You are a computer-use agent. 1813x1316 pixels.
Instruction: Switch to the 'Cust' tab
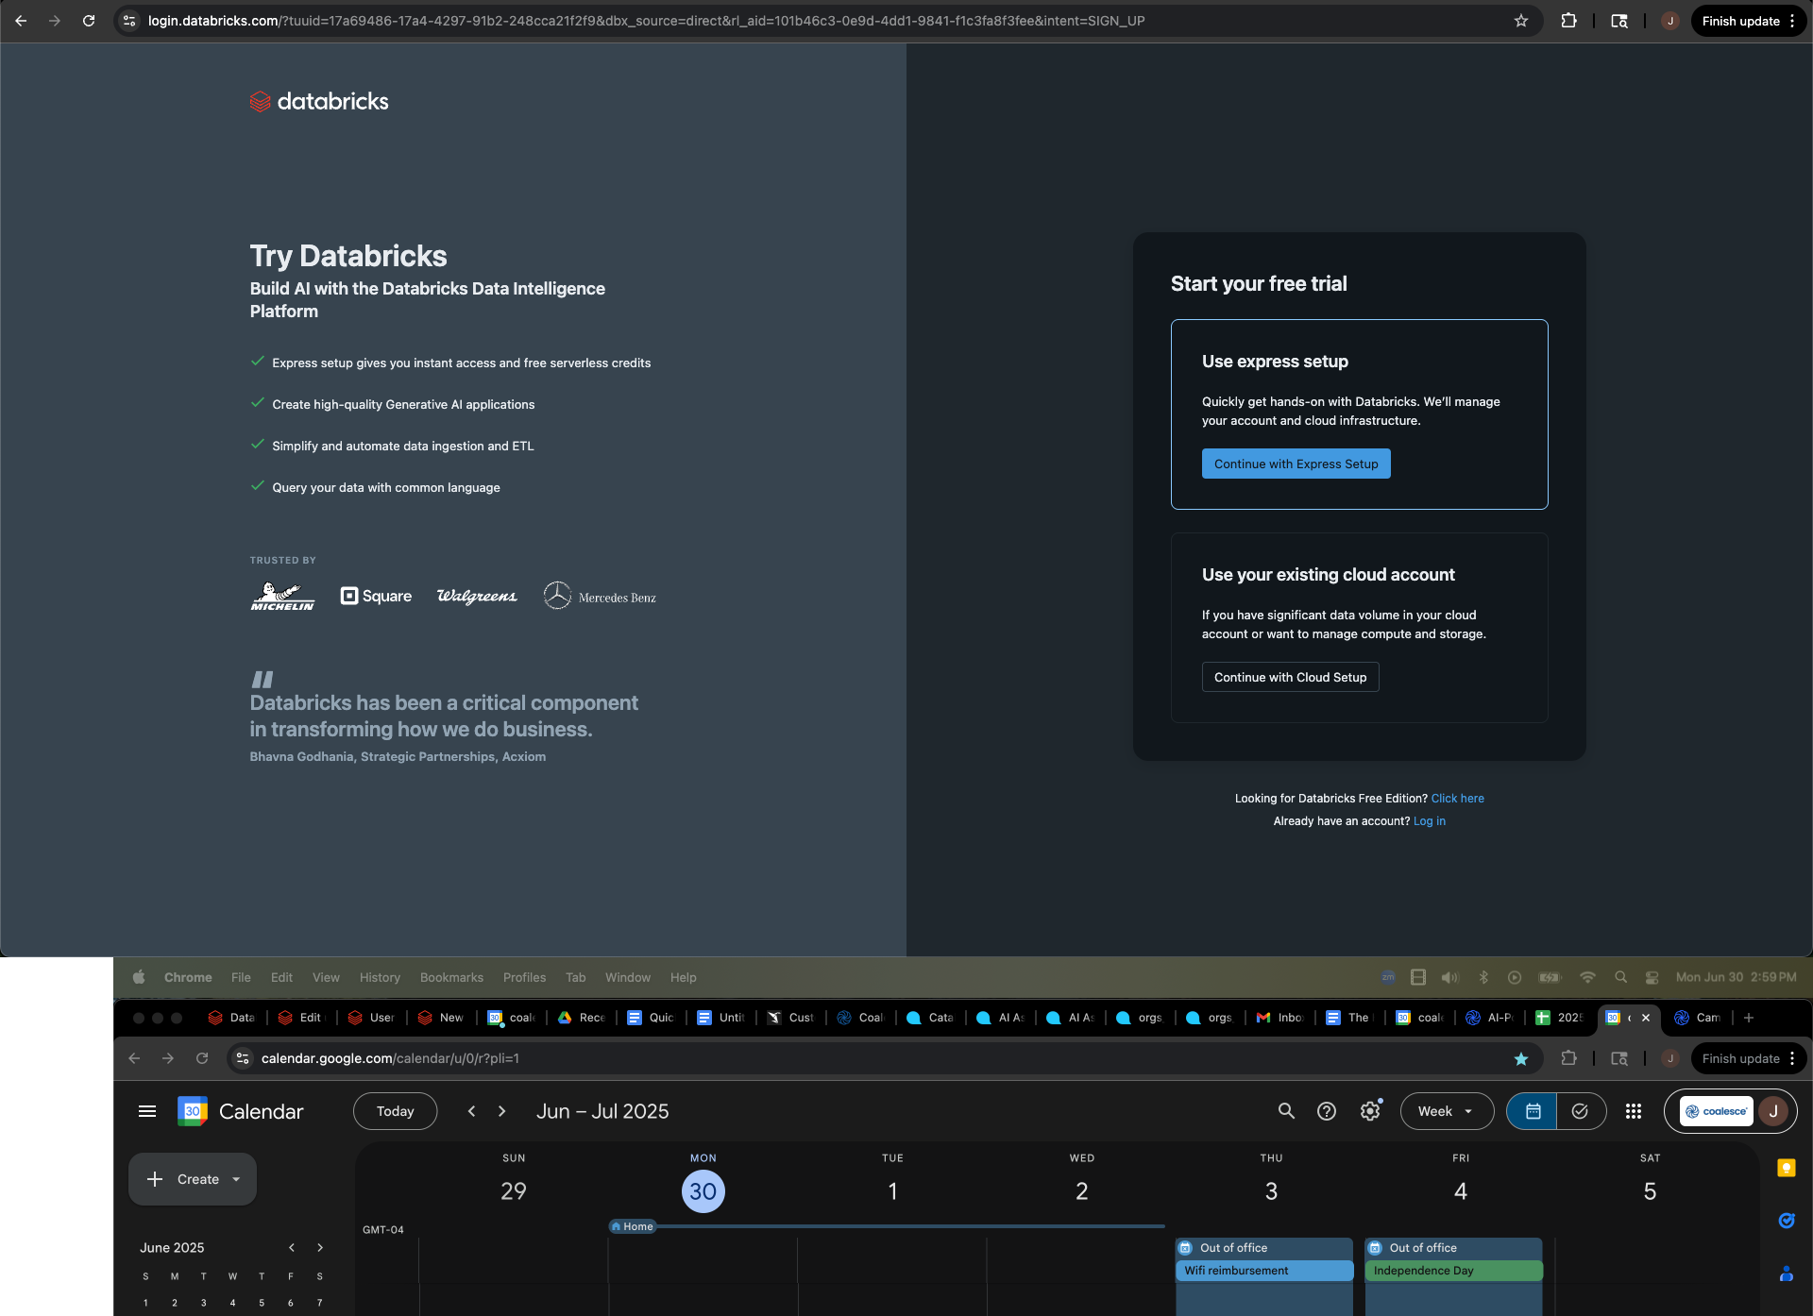coord(791,1018)
